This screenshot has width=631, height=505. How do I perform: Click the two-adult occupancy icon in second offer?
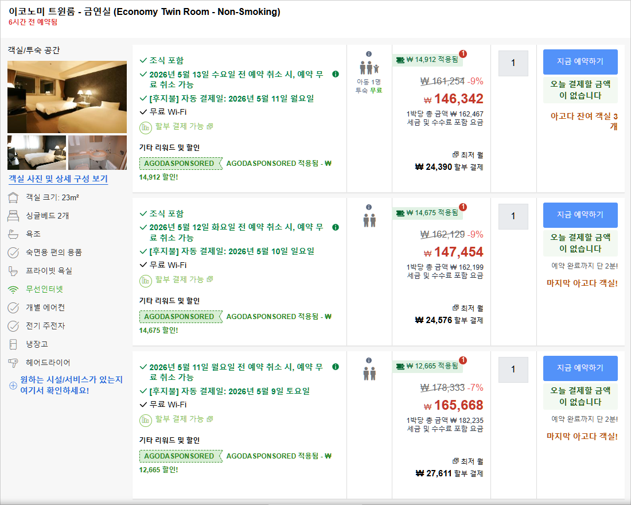(x=369, y=220)
